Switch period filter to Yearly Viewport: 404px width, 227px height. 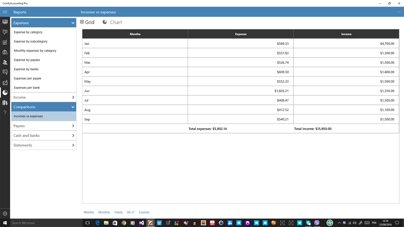point(118,212)
